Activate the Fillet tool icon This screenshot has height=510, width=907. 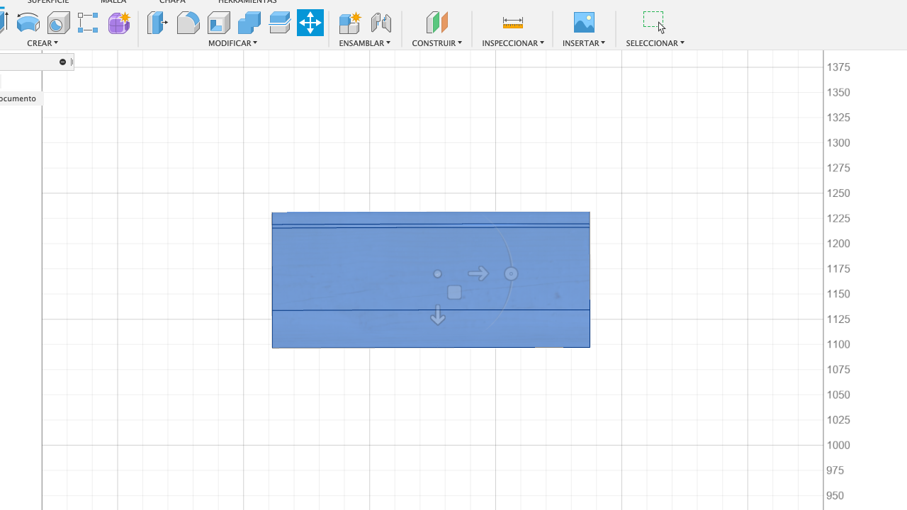coord(188,23)
